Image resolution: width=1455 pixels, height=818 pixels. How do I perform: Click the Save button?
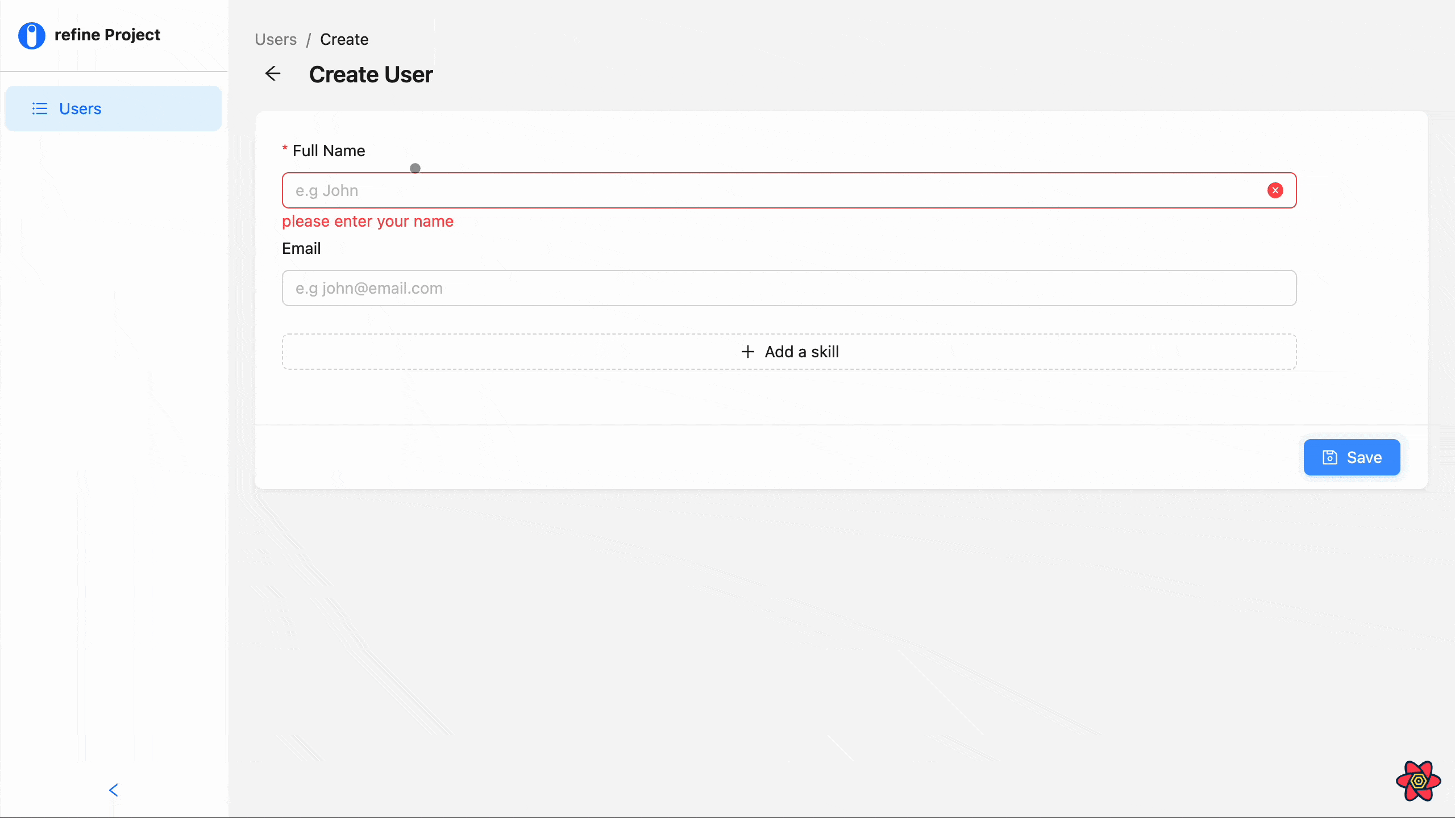coord(1352,457)
